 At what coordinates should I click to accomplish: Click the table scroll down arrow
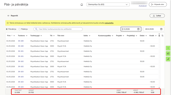[x=159, y=87]
